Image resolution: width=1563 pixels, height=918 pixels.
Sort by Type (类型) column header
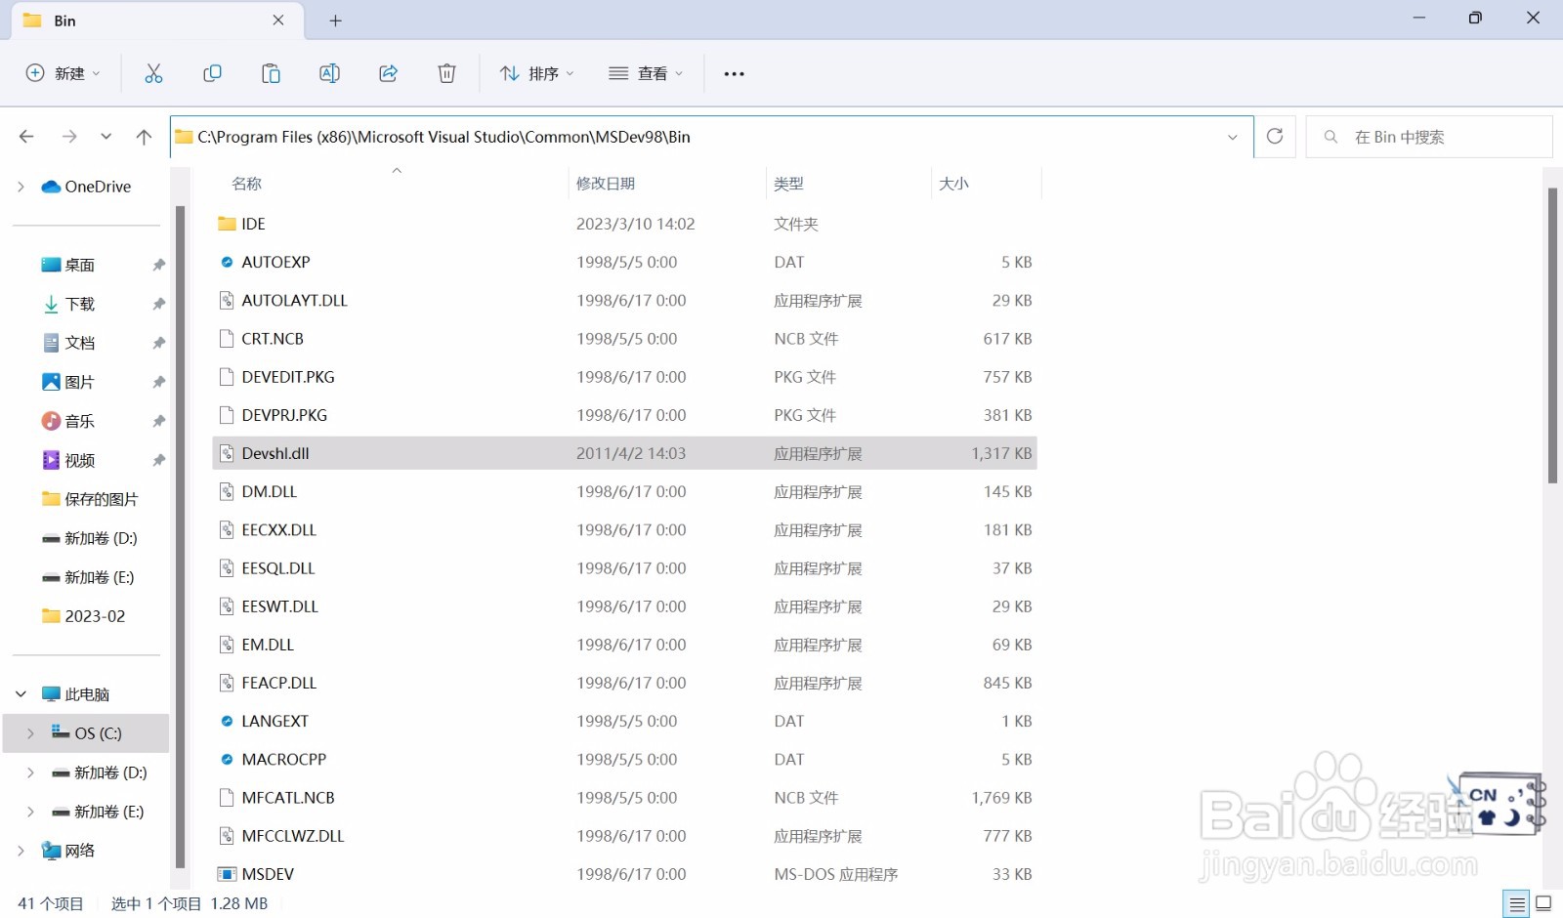(788, 184)
